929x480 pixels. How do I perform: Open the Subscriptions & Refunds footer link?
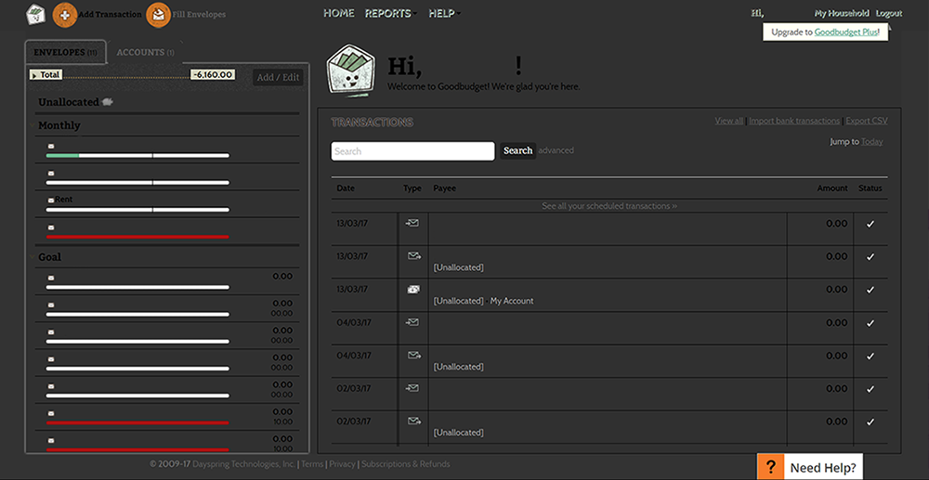tap(406, 464)
